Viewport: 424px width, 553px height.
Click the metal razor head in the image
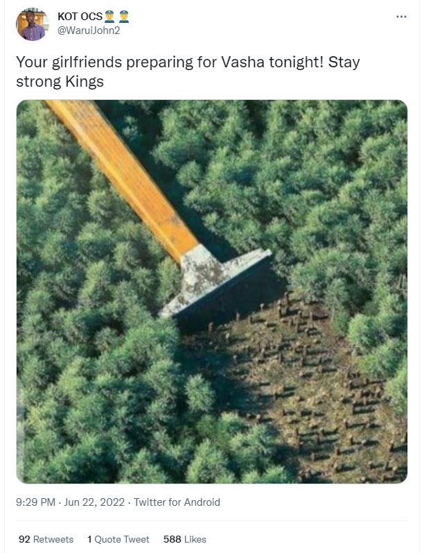point(211,282)
